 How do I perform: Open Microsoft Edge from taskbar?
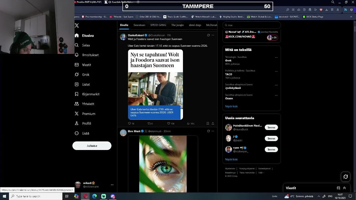tap(95, 196)
